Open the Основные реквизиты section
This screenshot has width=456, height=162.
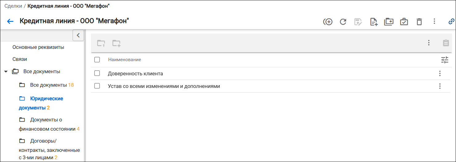click(x=38, y=47)
